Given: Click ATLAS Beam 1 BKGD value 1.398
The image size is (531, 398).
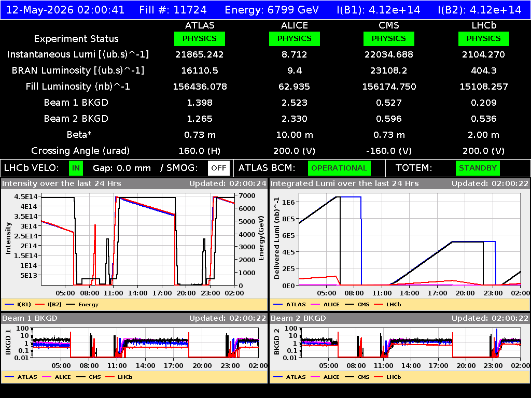Looking at the screenshot, I should coord(200,103).
